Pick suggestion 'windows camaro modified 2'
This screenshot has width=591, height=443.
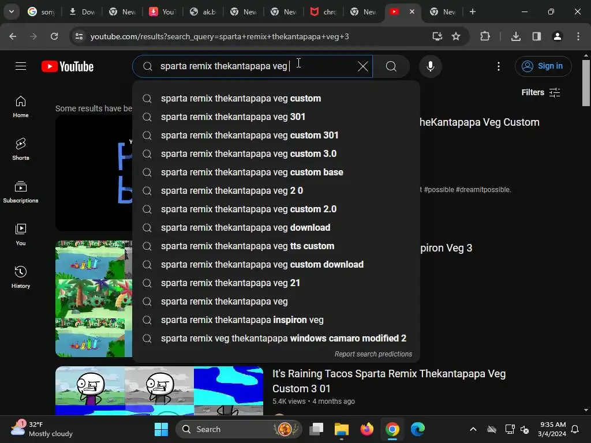(x=276, y=338)
